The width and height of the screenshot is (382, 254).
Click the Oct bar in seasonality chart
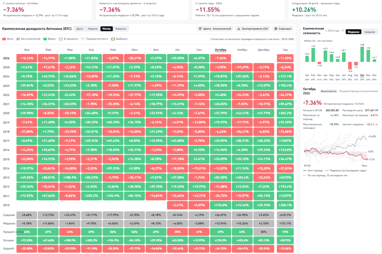(362, 54)
